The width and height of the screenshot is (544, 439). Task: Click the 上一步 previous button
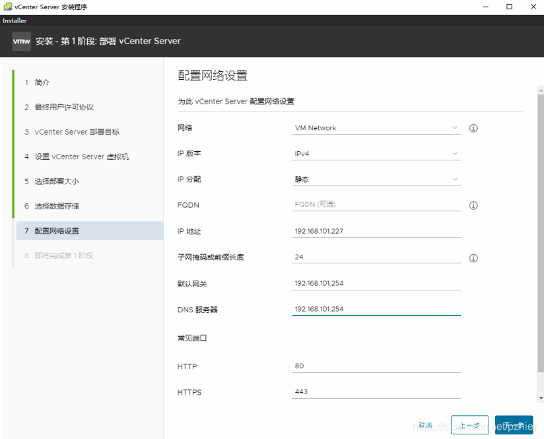pos(470,425)
